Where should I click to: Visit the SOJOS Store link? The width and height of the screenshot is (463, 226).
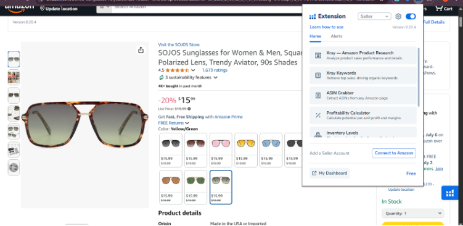click(x=179, y=44)
